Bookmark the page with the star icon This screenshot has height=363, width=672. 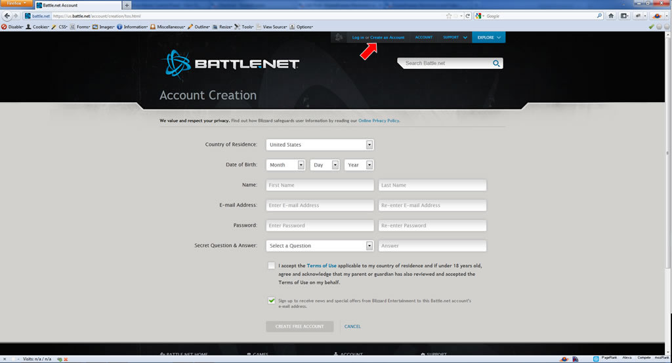[x=449, y=16]
